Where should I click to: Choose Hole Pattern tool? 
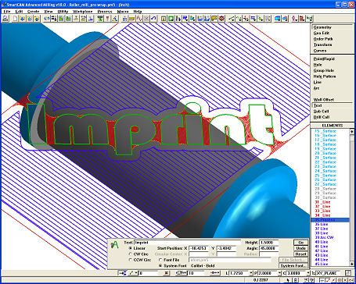(x=325, y=76)
